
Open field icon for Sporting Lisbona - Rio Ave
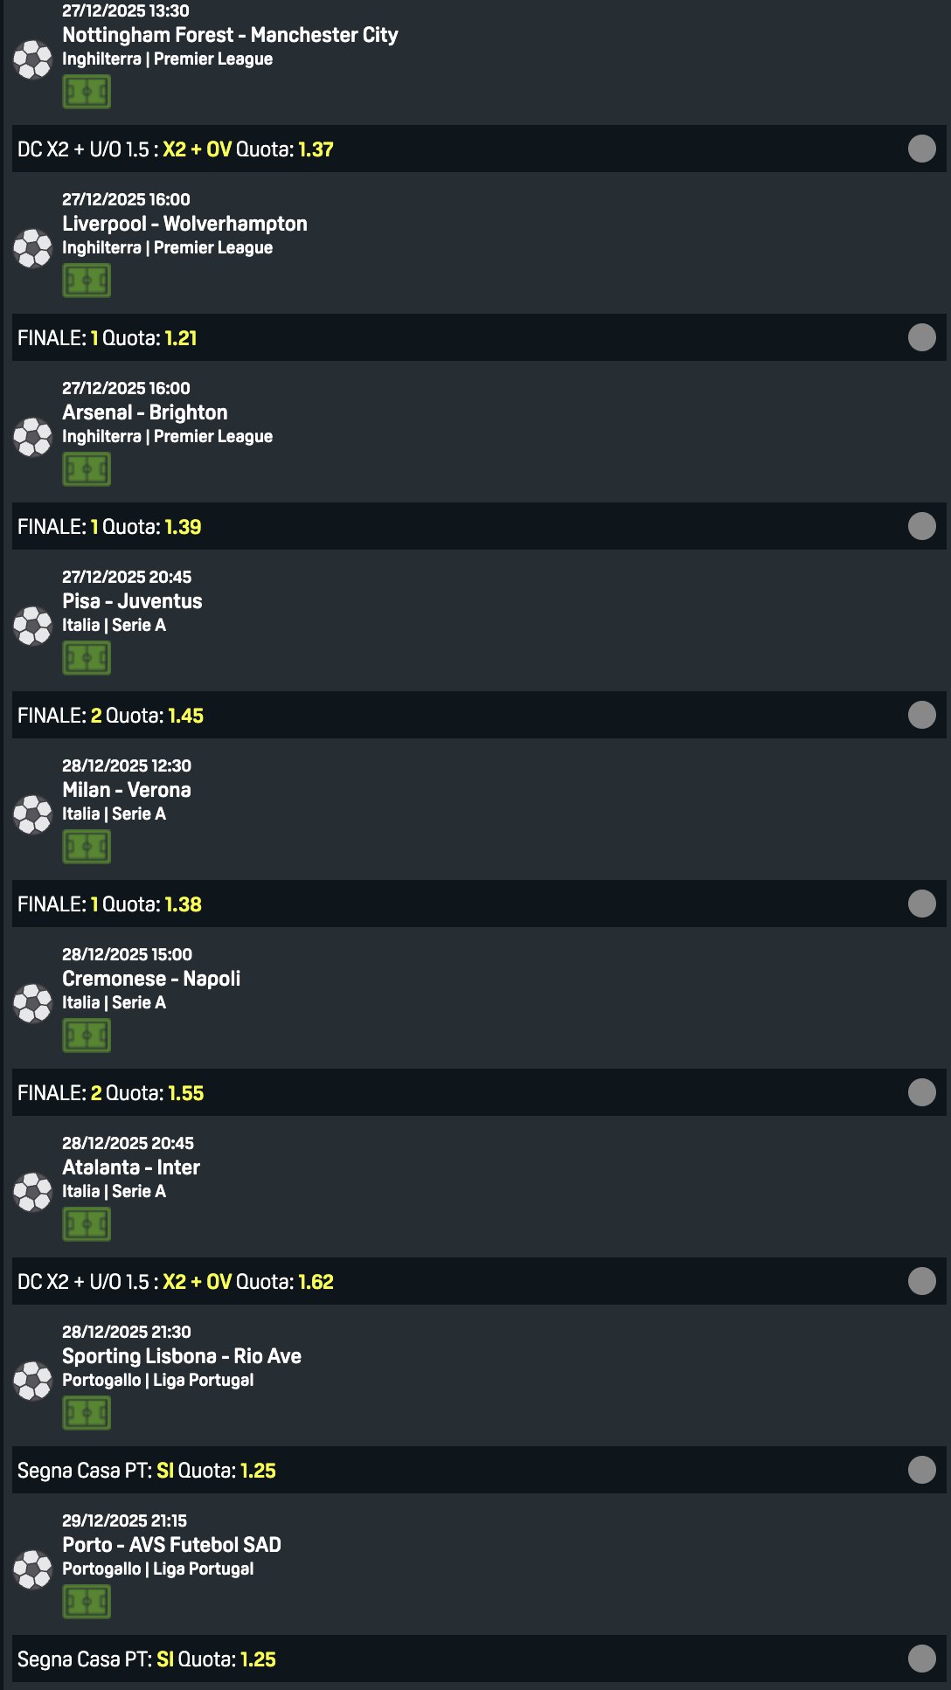coord(87,1413)
